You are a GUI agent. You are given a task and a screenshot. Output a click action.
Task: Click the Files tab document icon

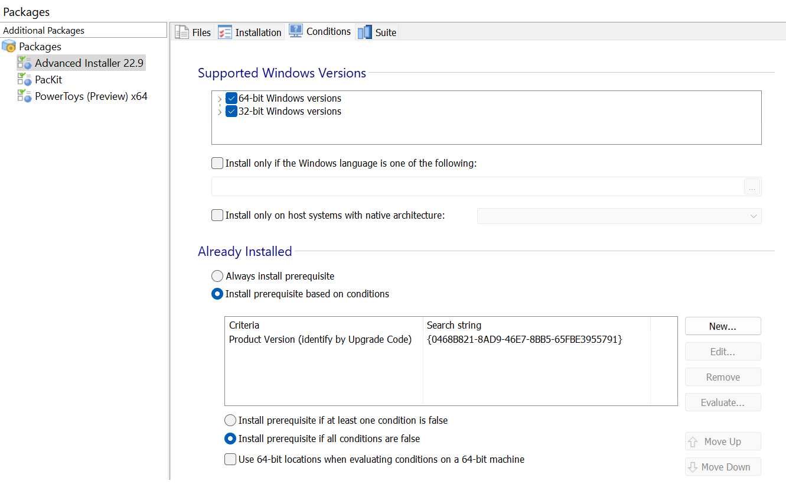point(182,32)
